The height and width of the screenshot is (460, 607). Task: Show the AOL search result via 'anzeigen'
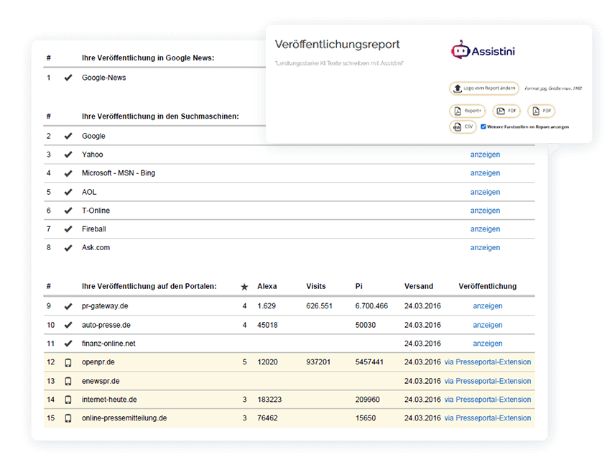[x=485, y=192]
